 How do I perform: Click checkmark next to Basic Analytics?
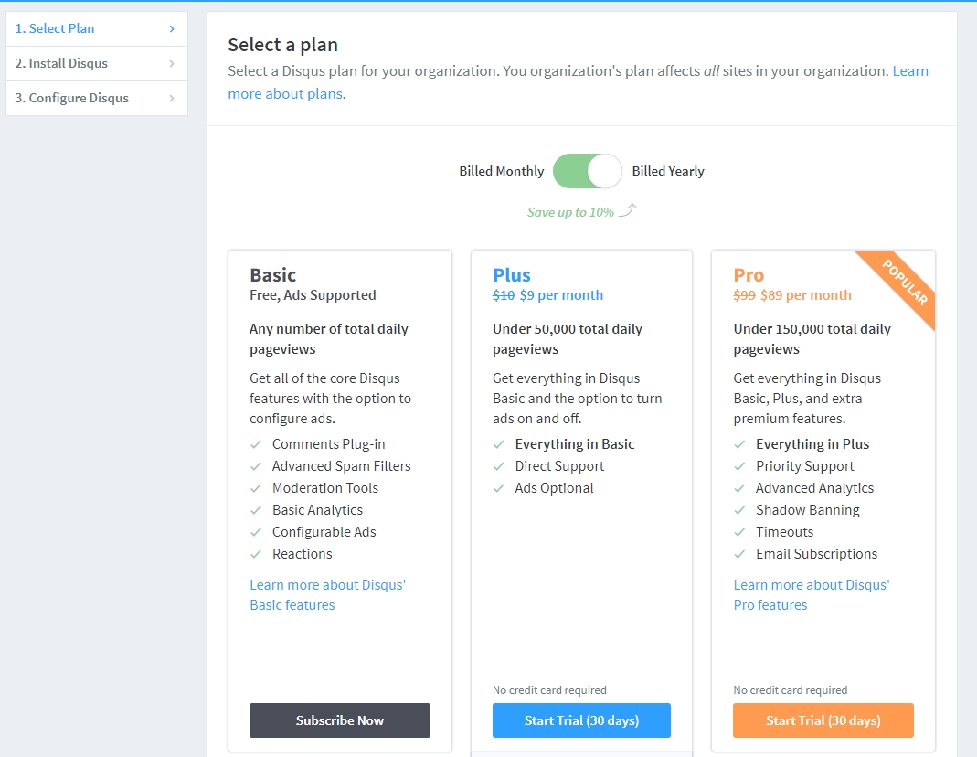[256, 509]
